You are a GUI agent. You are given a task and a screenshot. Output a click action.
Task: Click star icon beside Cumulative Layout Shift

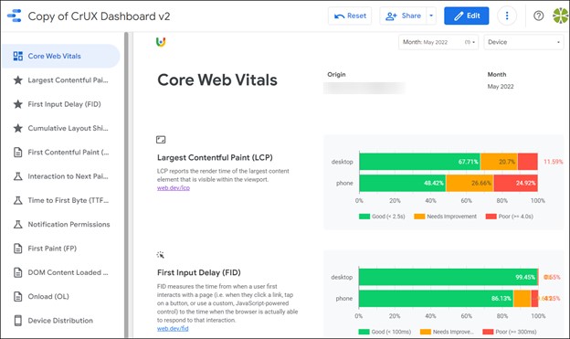[18, 128]
